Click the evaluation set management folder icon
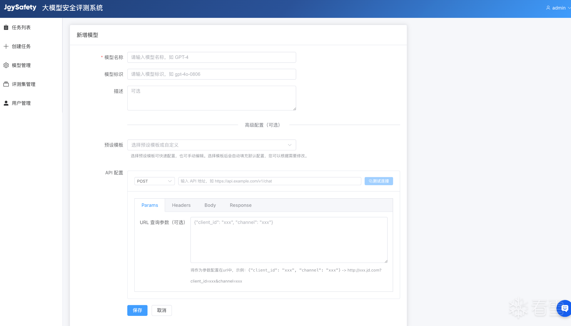The width and height of the screenshot is (571, 326). (x=6, y=84)
